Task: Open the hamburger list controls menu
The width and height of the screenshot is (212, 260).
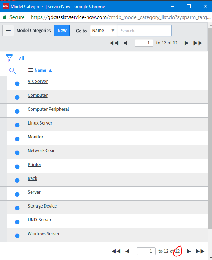Action: click(8, 31)
